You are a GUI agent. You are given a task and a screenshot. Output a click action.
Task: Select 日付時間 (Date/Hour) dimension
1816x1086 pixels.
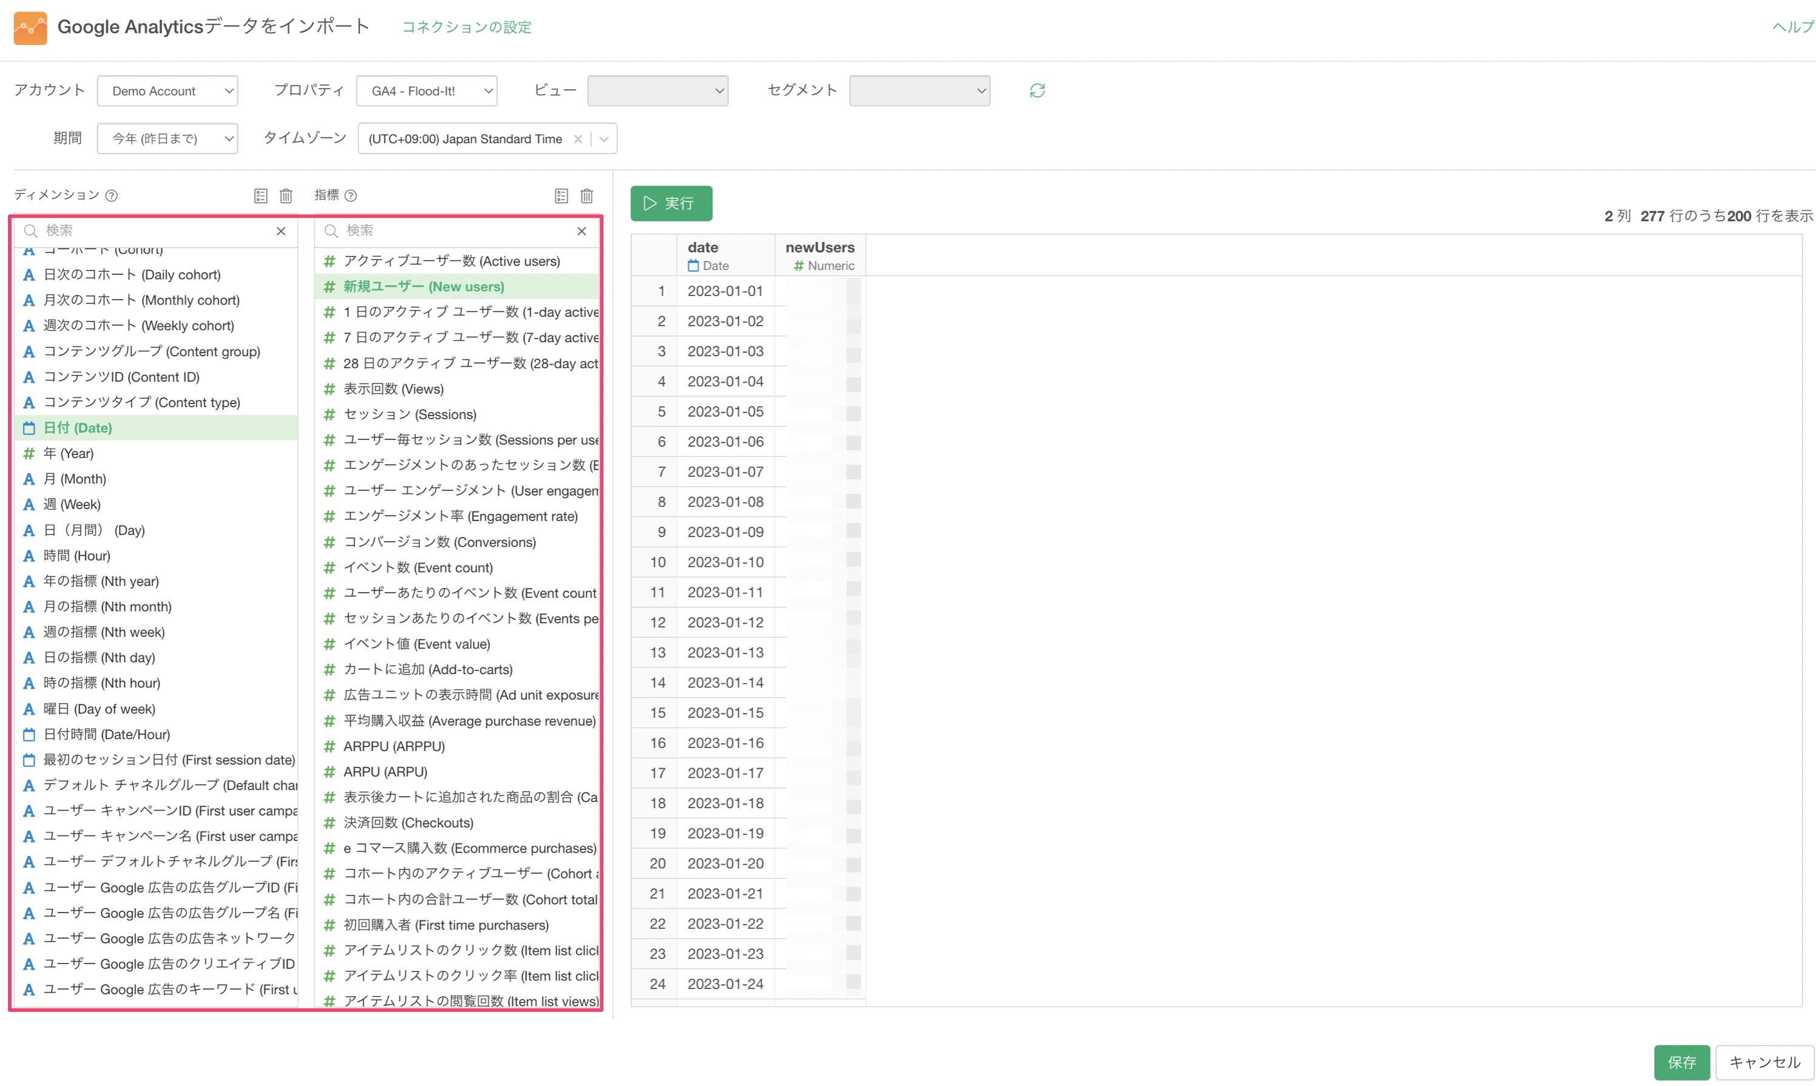point(155,735)
